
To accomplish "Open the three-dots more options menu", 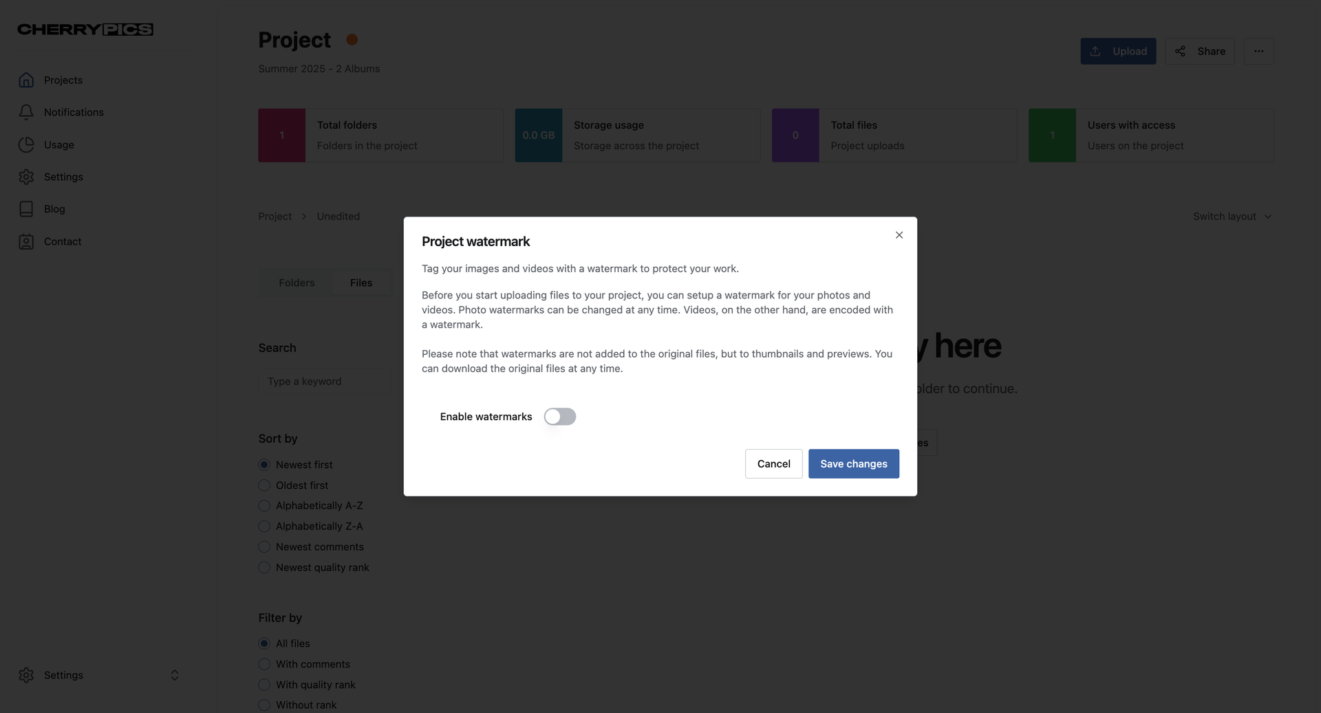I will pos(1258,52).
